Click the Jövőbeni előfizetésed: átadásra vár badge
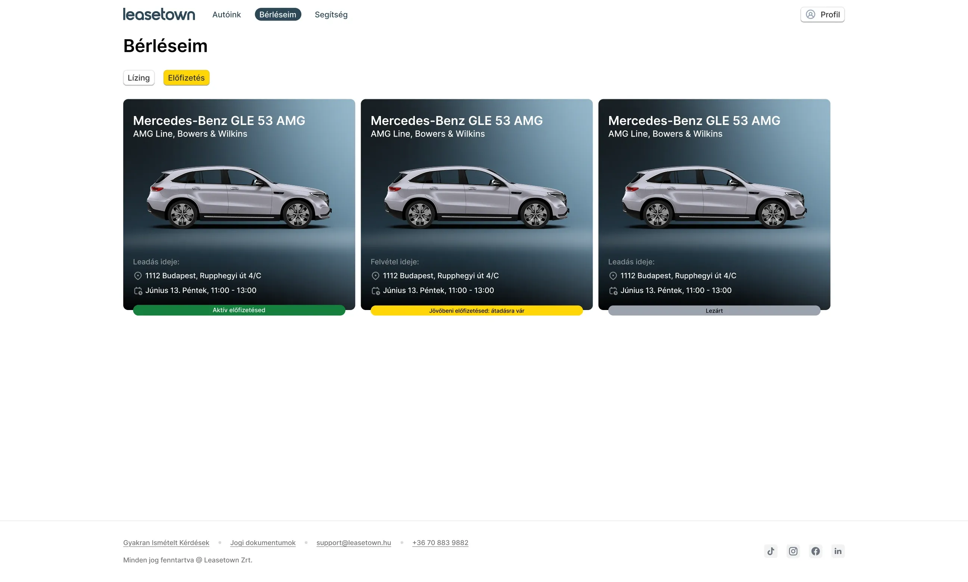Image resolution: width=968 pixels, height=582 pixels. click(x=477, y=311)
